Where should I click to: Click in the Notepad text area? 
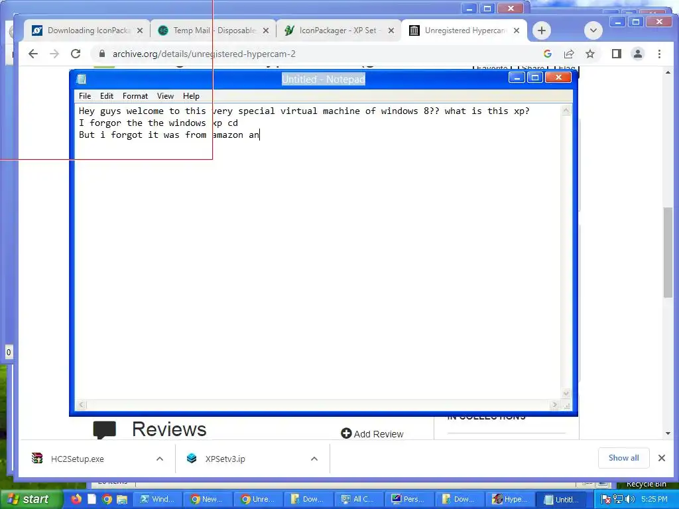[318, 251]
